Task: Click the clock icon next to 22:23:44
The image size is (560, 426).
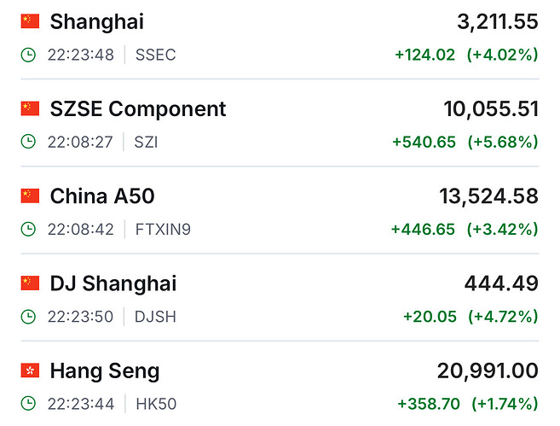Action: [x=29, y=403]
